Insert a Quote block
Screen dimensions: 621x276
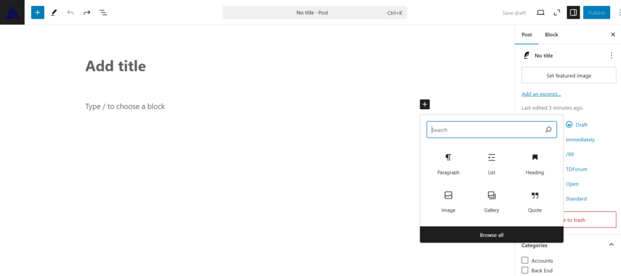click(x=534, y=201)
